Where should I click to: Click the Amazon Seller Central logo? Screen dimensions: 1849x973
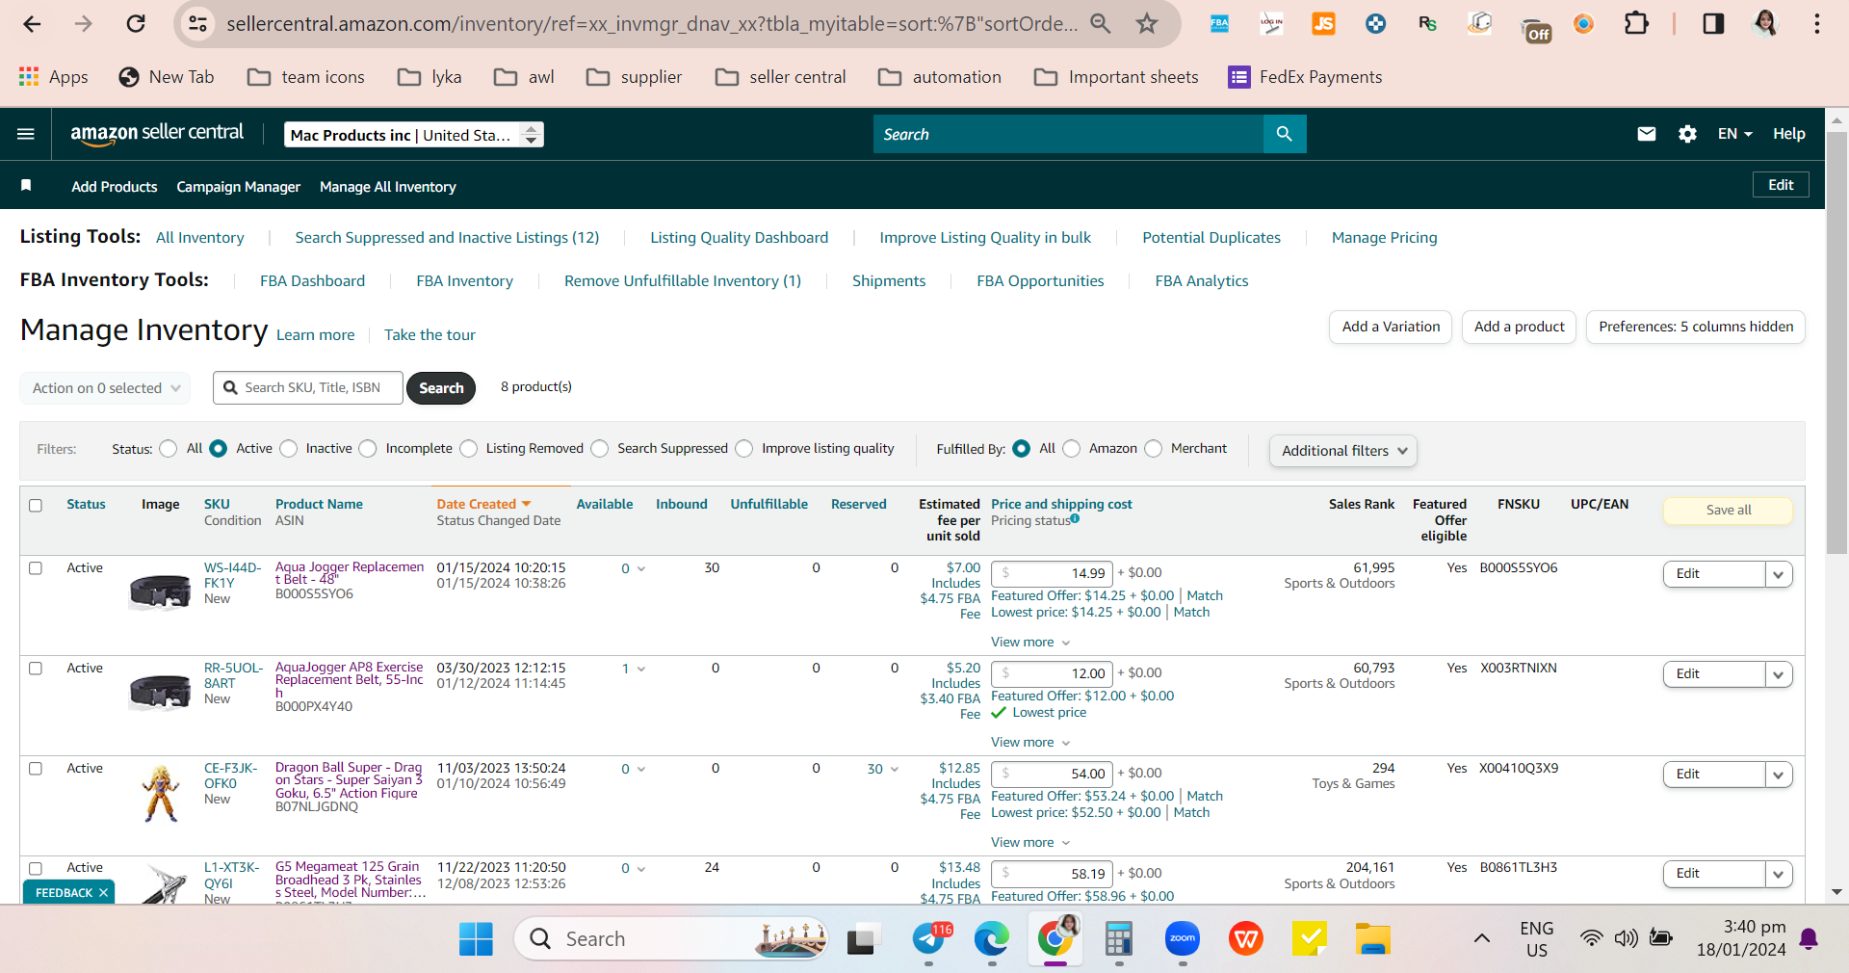157,134
